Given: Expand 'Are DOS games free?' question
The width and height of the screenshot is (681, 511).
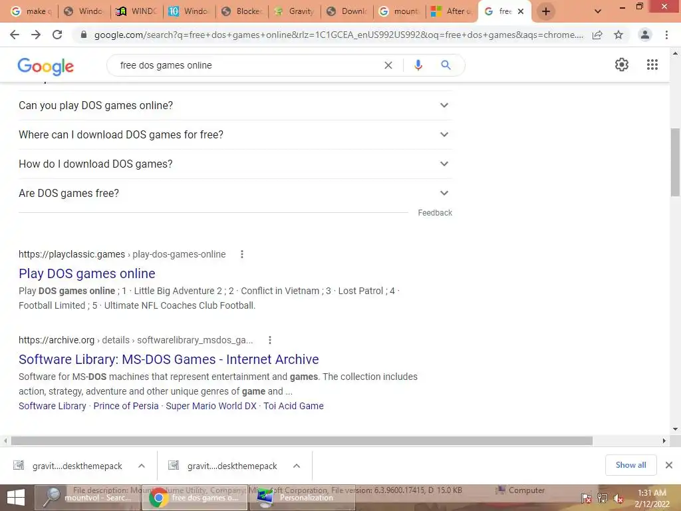Looking at the screenshot, I should click(235, 193).
